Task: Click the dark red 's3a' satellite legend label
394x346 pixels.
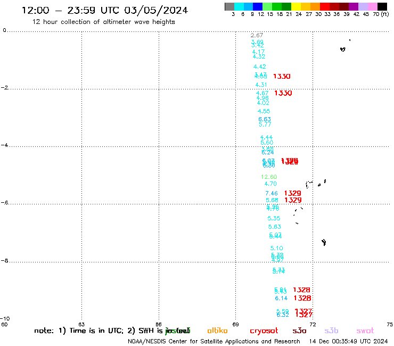Action: tap(299, 331)
